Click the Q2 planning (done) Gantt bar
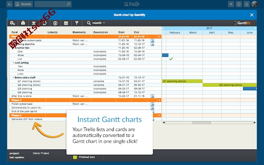The image size is (264, 165). (x=230, y=85)
